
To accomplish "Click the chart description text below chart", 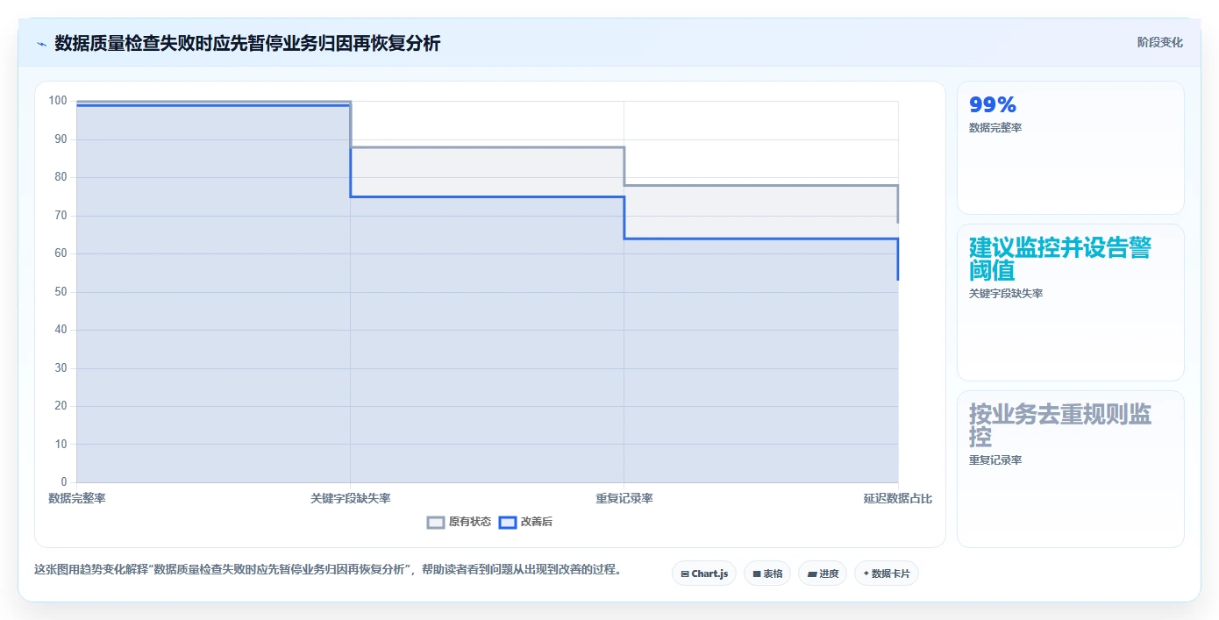I will (328, 569).
